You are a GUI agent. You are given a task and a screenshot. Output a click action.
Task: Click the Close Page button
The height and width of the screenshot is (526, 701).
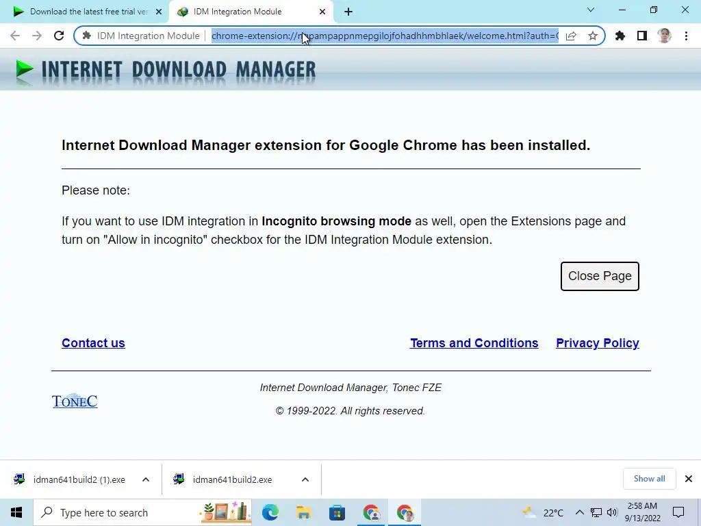600,276
